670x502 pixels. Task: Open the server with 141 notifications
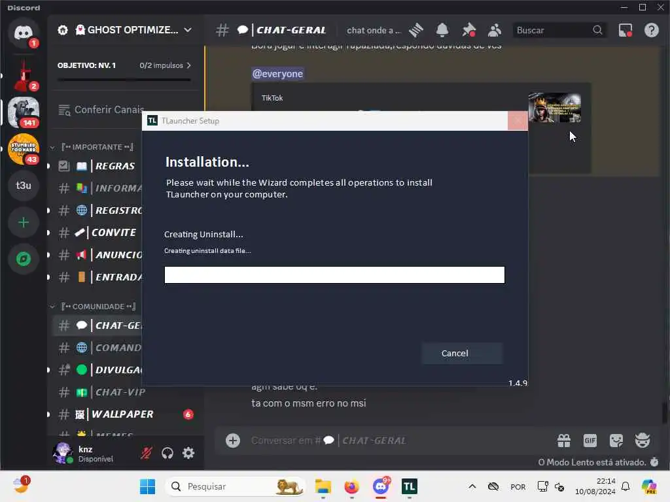coord(24,112)
